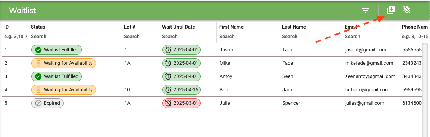Focus the Lot # search field
430x137 pixels.
140,37
